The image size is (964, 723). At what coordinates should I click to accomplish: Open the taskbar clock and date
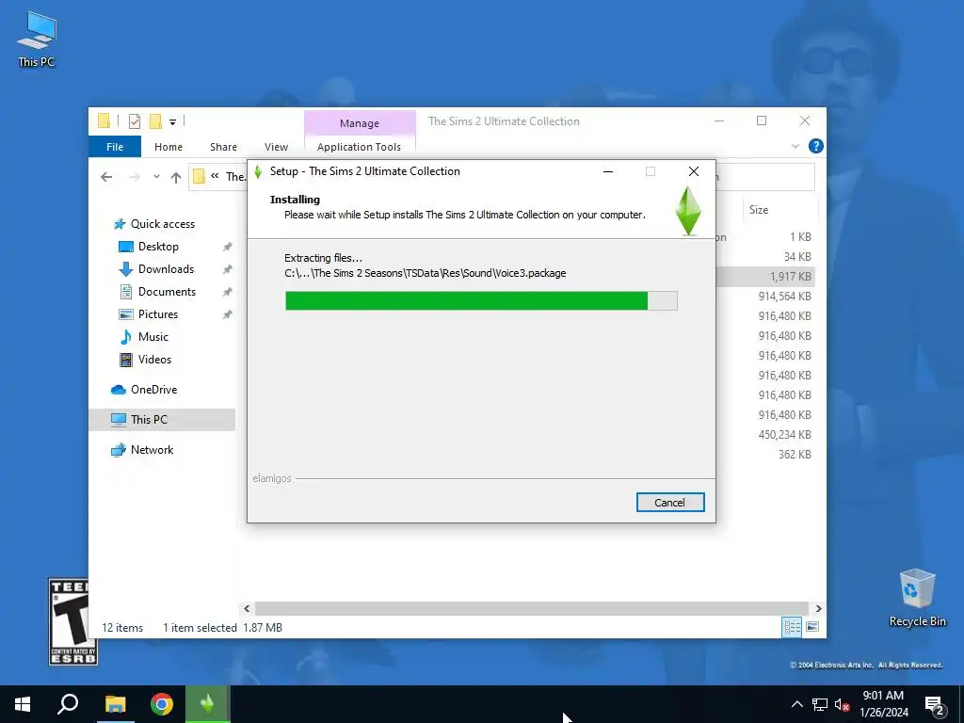[884, 704]
